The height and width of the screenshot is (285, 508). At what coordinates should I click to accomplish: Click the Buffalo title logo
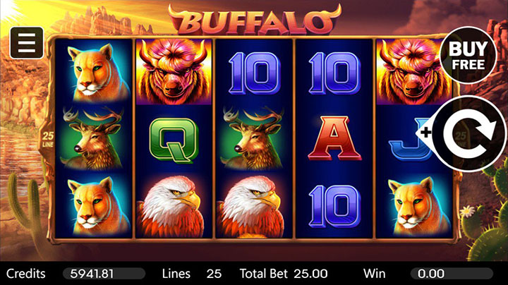(255, 20)
